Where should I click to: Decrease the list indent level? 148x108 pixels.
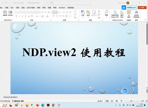click(64, 12)
